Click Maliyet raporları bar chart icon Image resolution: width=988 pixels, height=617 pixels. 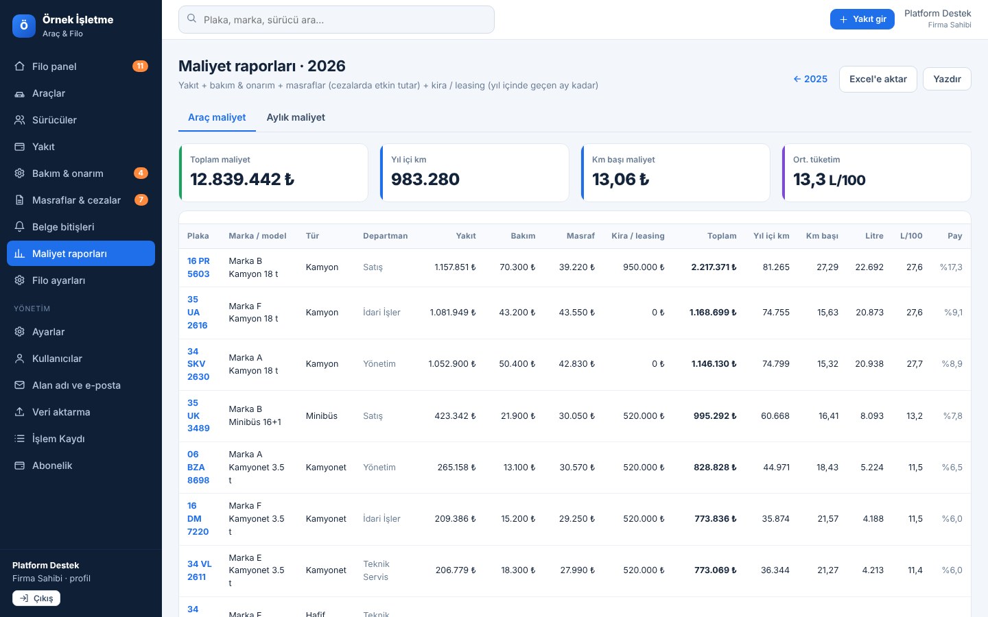(x=19, y=254)
